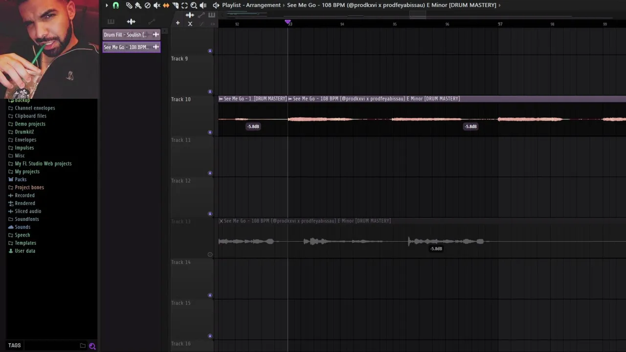The width and height of the screenshot is (626, 352).
Task: Click automation filter icon above track header
Action: (201, 15)
